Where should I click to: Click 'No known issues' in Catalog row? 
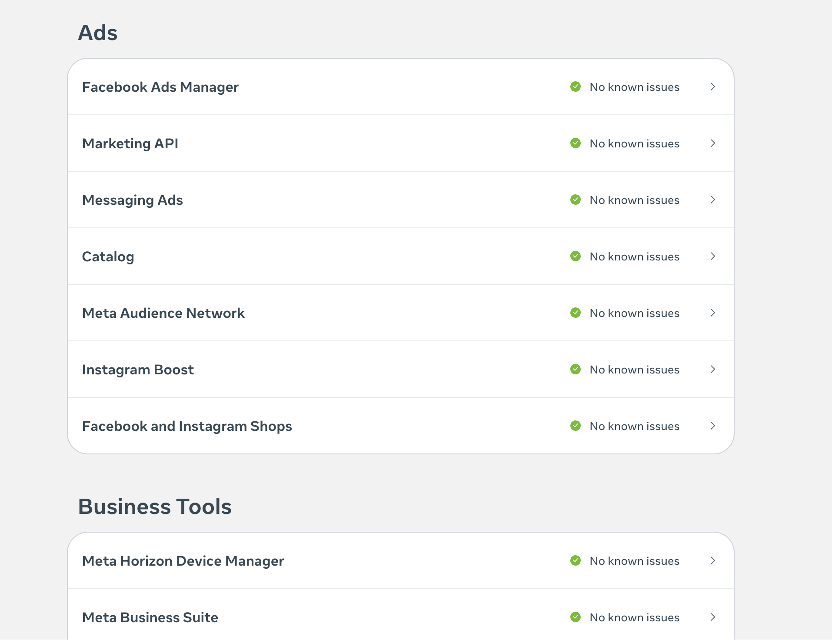[x=634, y=257]
